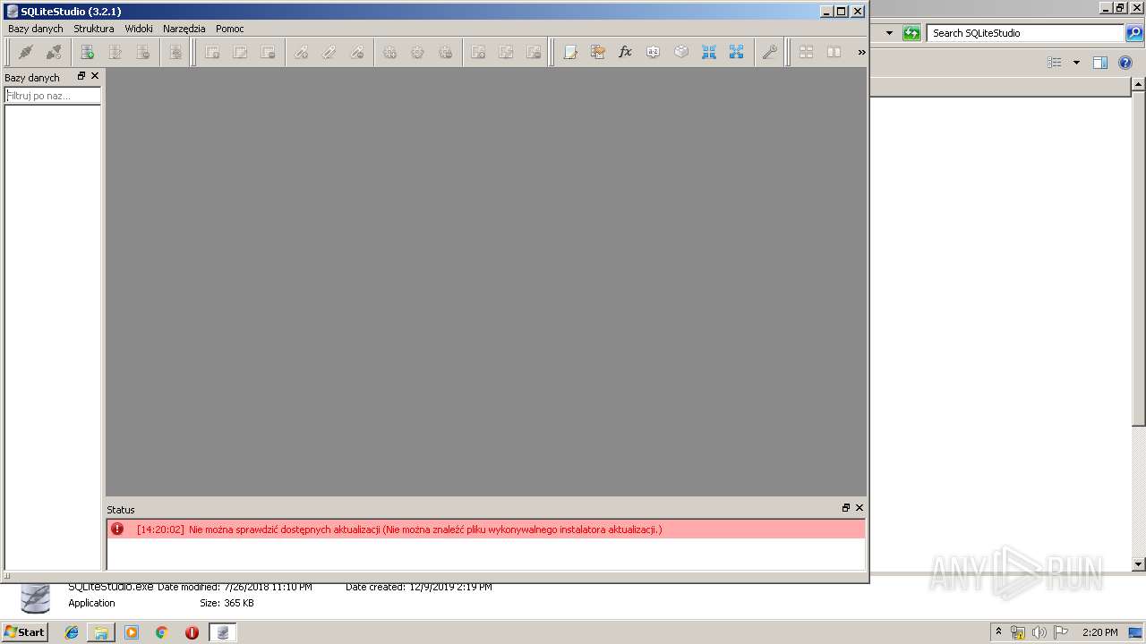Screen dimensions: 1146x644
Task: Click the taskbar clock showing 2:20 PM
Action: point(1100,632)
